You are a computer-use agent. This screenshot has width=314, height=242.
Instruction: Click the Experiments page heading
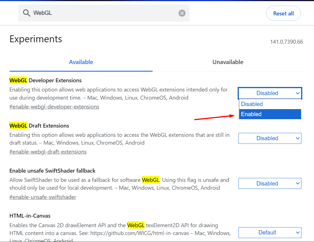[x=36, y=39]
